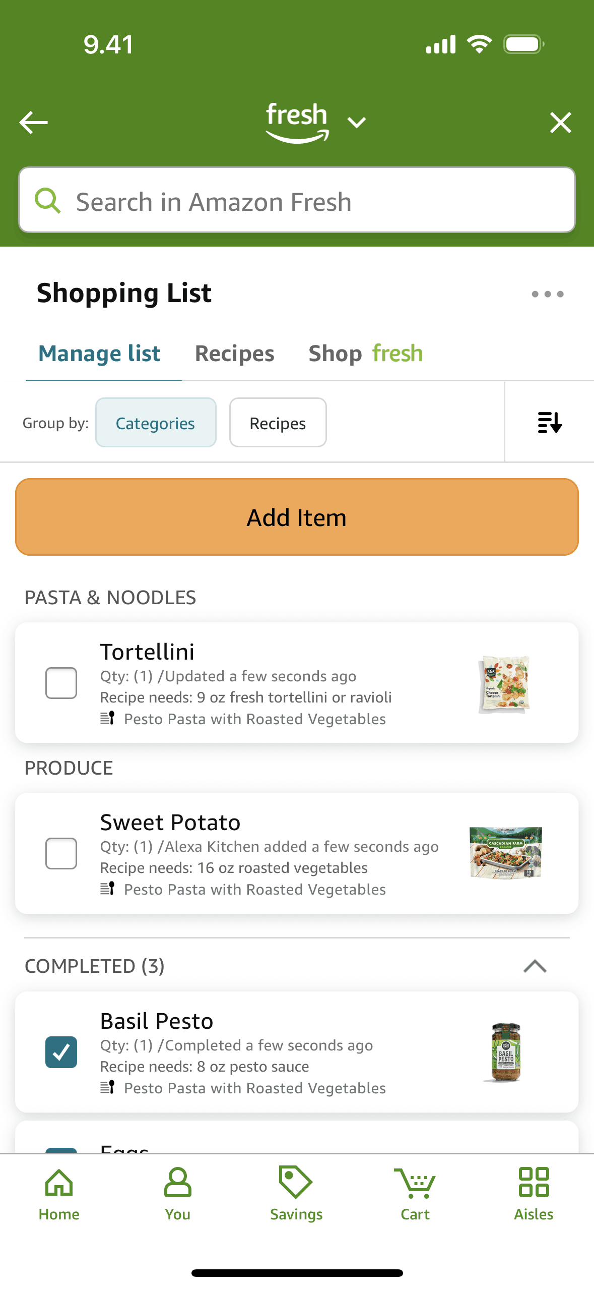Screen dimensions: 594x1289
Task: Group by Recipes button
Action: [x=278, y=423]
